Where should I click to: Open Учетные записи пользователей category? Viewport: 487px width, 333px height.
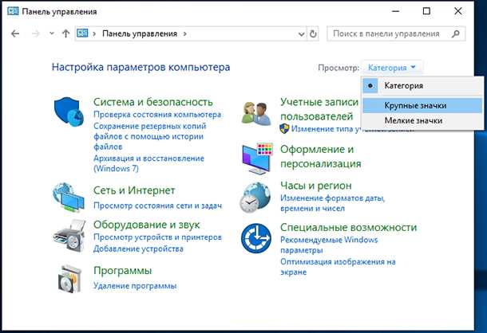coord(319,109)
